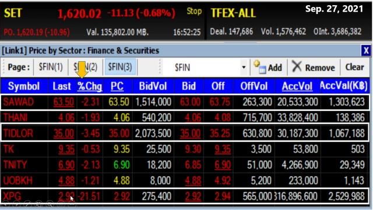The image size is (373, 210).
Task: Select the UOBKH symbol row
Action: (185, 180)
